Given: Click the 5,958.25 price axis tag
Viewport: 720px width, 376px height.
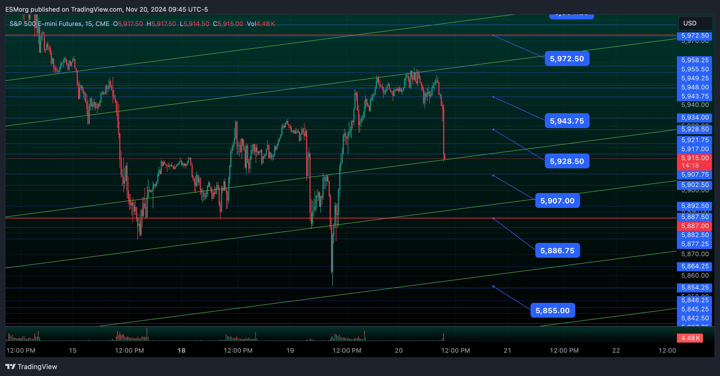Looking at the screenshot, I should pos(694,60).
